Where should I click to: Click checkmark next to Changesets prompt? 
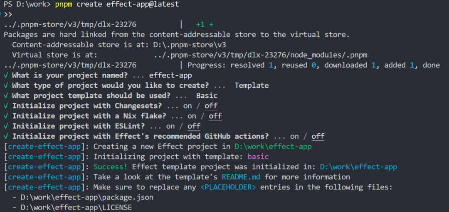(x=6, y=106)
